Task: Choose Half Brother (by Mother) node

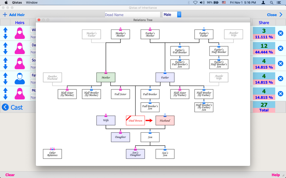Action: pos(92,94)
